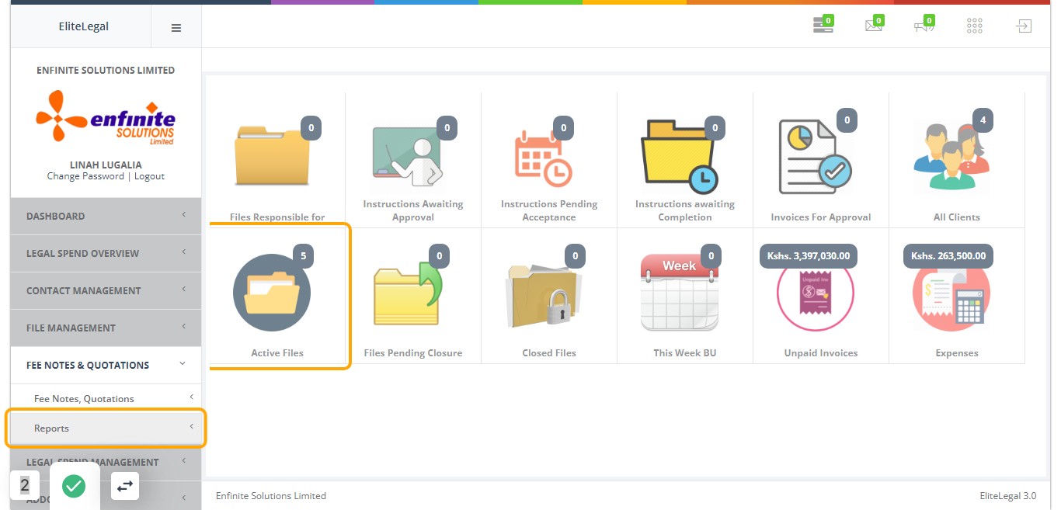Click the EliteLegal 3.0 version text
Image resolution: width=1061 pixels, height=510 pixels.
[x=1008, y=495]
